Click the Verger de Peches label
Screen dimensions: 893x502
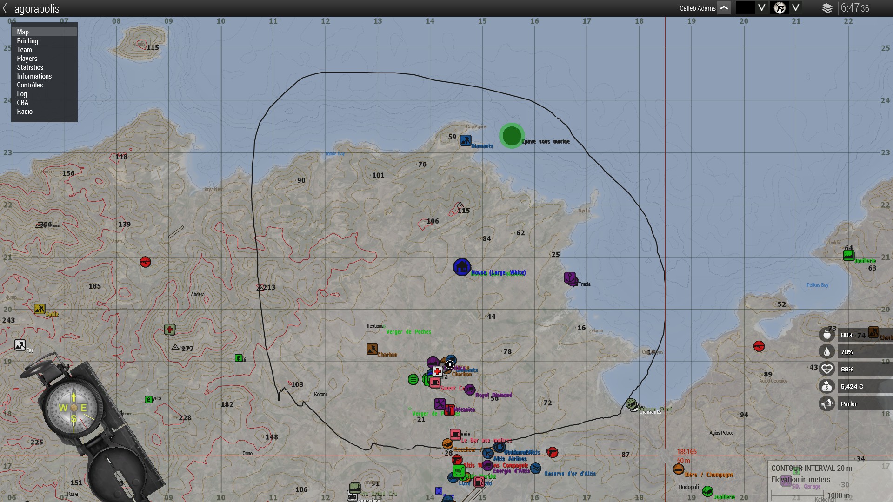click(x=408, y=332)
